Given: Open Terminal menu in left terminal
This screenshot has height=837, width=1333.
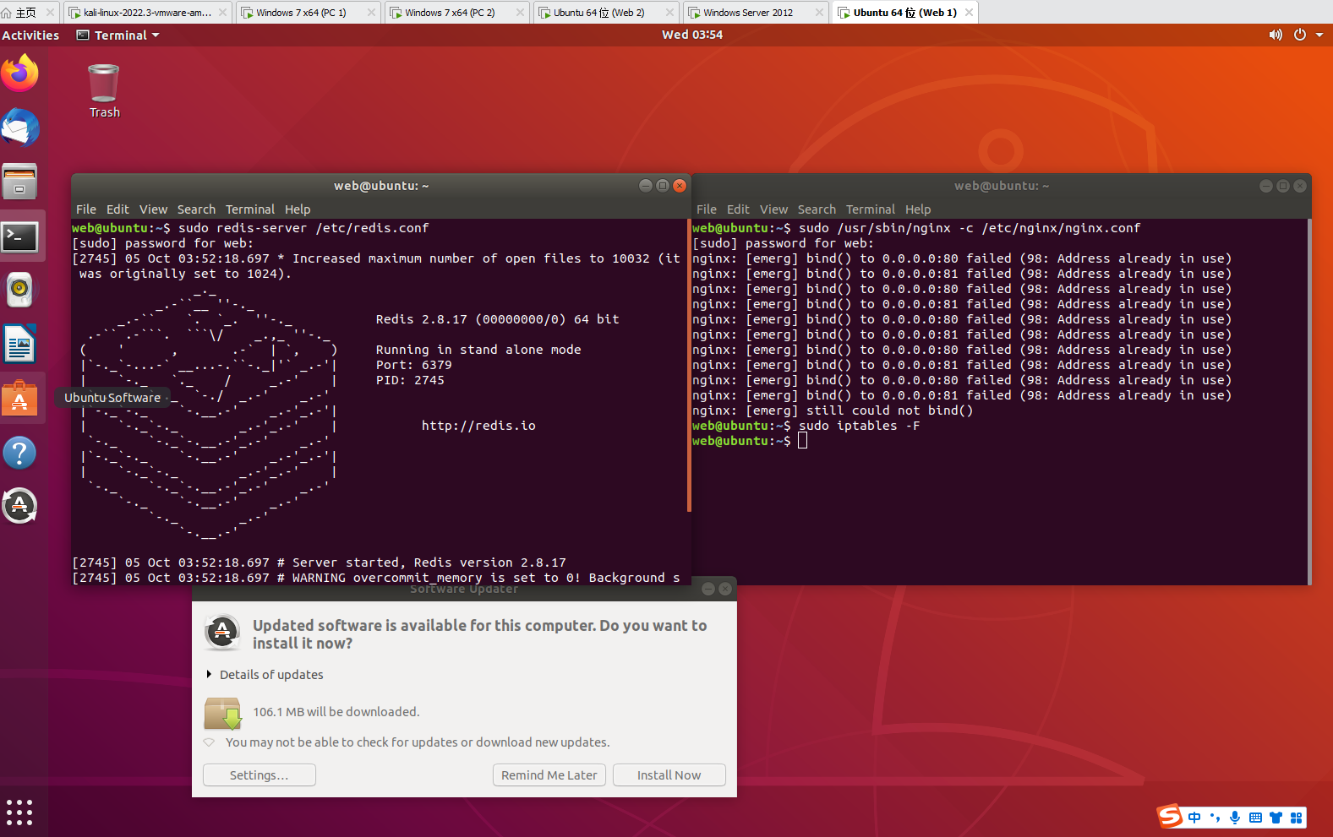Looking at the screenshot, I should point(250,209).
